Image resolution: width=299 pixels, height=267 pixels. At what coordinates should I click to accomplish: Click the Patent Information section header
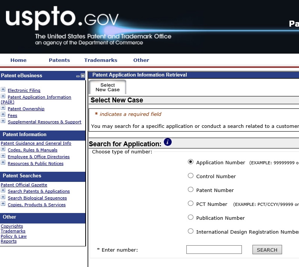click(x=24, y=134)
